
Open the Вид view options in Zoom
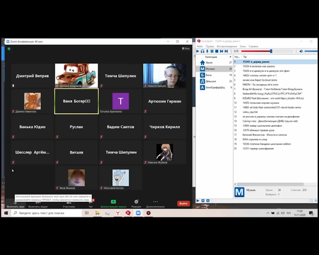pos(186,48)
